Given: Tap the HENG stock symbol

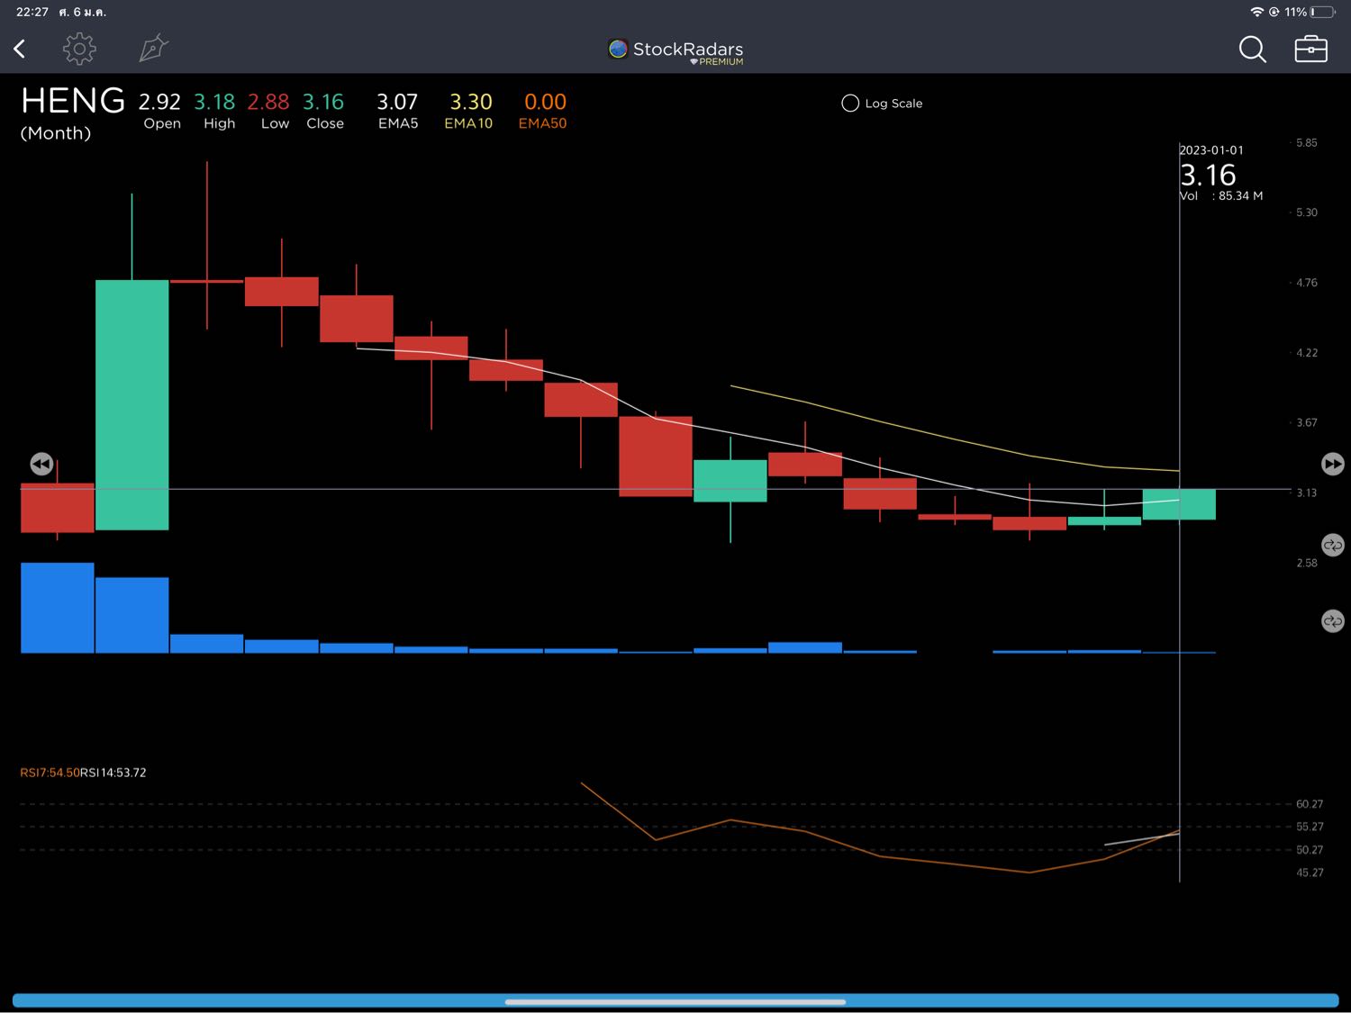Looking at the screenshot, I should (73, 100).
